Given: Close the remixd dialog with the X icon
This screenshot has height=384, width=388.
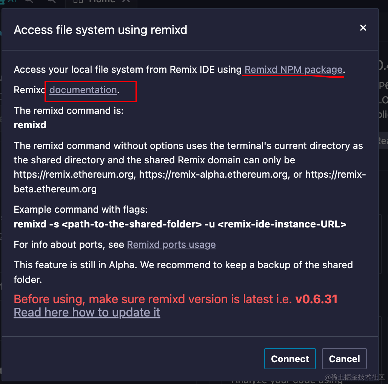Looking at the screenshot, I should pos(363,28).
